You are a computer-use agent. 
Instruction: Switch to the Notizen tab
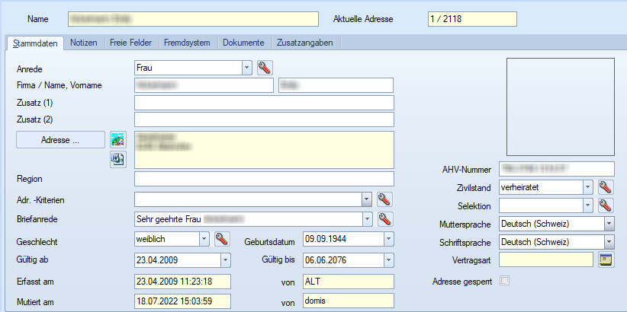(x=84, y=43)
